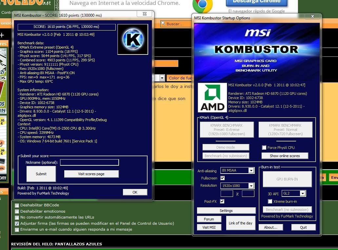Screen dimensions: 338x250
Task: Click the About... button
Action: point(271,227)
